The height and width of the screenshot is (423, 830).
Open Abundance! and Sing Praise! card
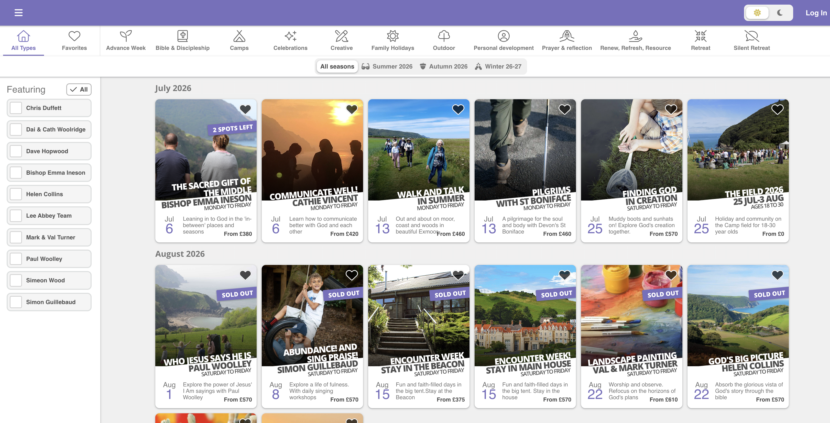[x=312, y=336]
